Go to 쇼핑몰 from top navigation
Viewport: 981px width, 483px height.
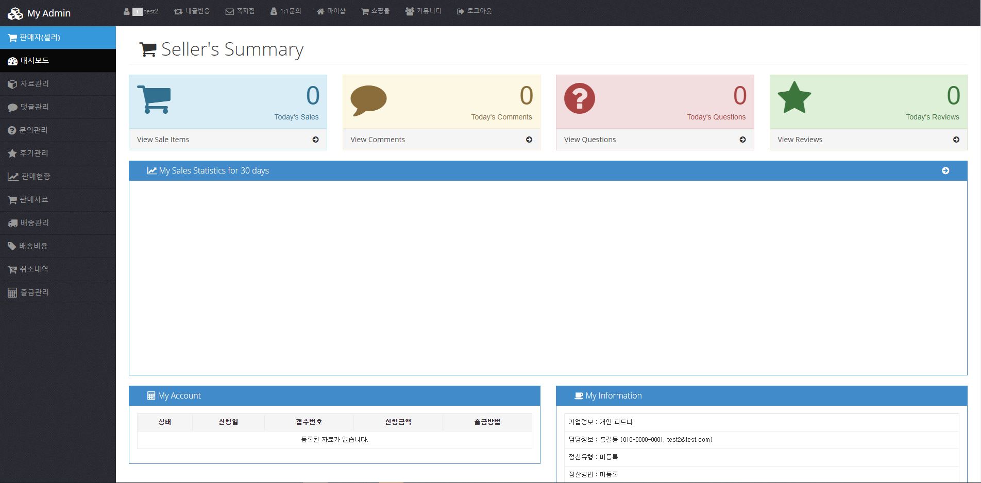[x=375, y=11]
